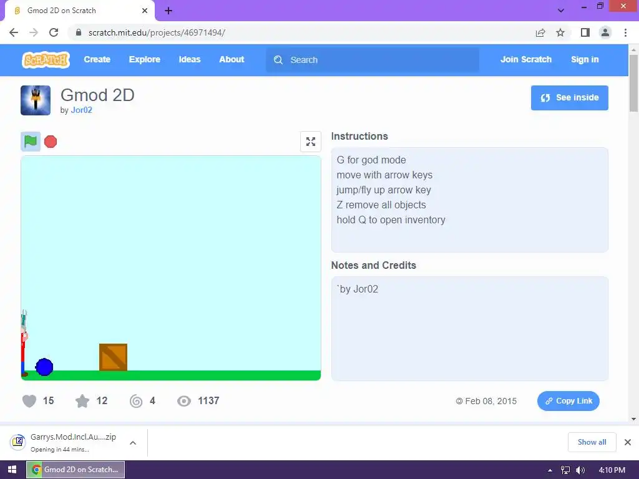Click the text 'G for god mode'

point(371,160)
